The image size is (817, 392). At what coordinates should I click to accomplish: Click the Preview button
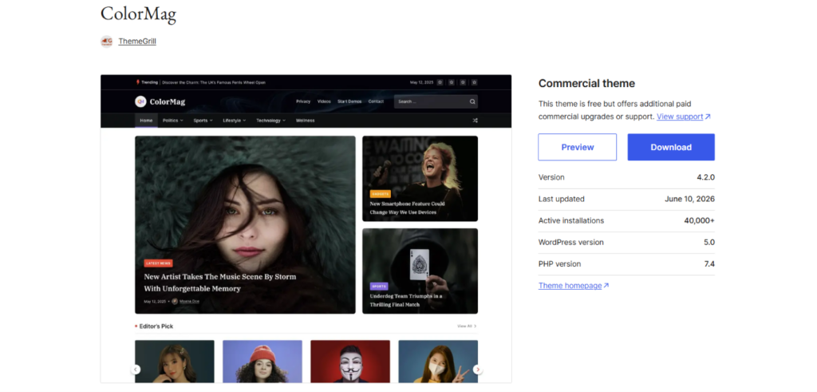click(578, 147)
